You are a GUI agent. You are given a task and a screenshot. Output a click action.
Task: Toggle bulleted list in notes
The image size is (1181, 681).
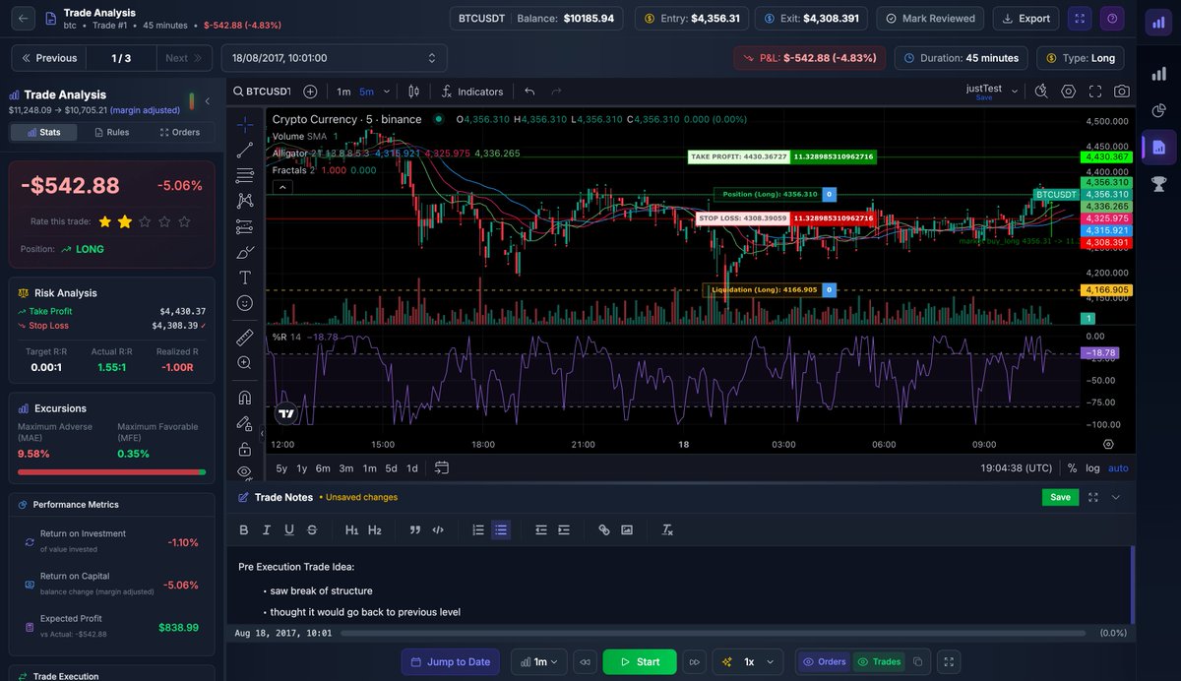click(501, 529)
